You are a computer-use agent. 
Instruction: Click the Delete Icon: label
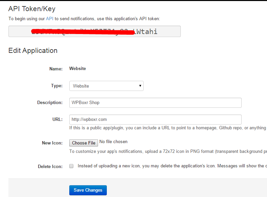click(x=50, y=166)
